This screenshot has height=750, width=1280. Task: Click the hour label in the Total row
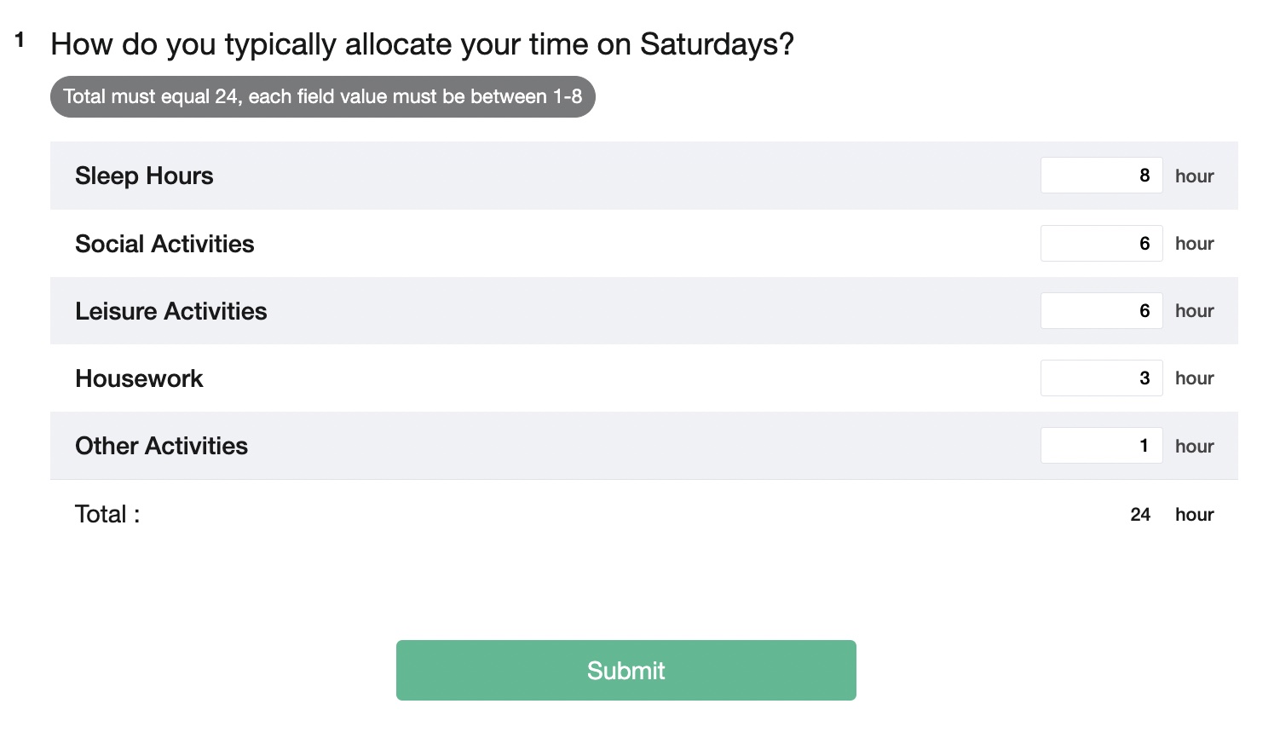point(1194,514)
